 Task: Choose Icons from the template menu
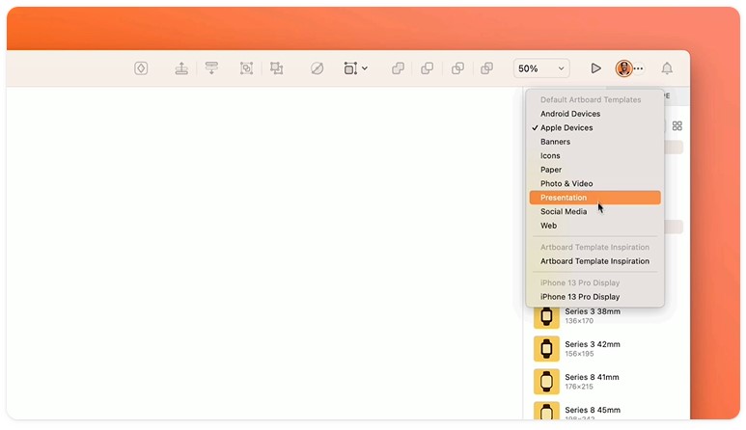[594, 156]
